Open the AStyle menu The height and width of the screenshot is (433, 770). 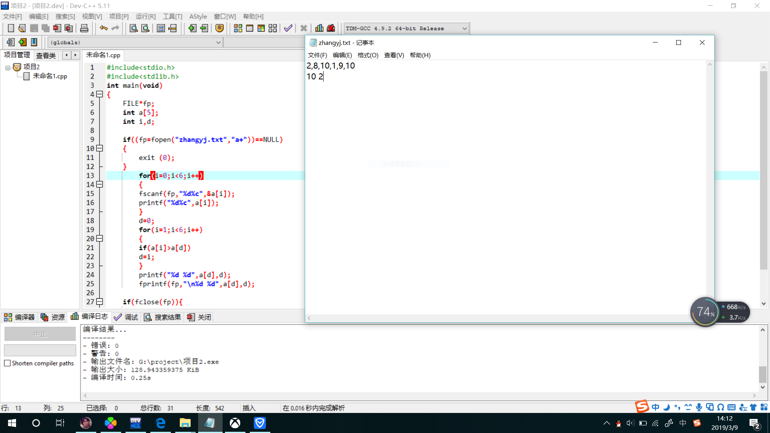[x=198, y=16]
